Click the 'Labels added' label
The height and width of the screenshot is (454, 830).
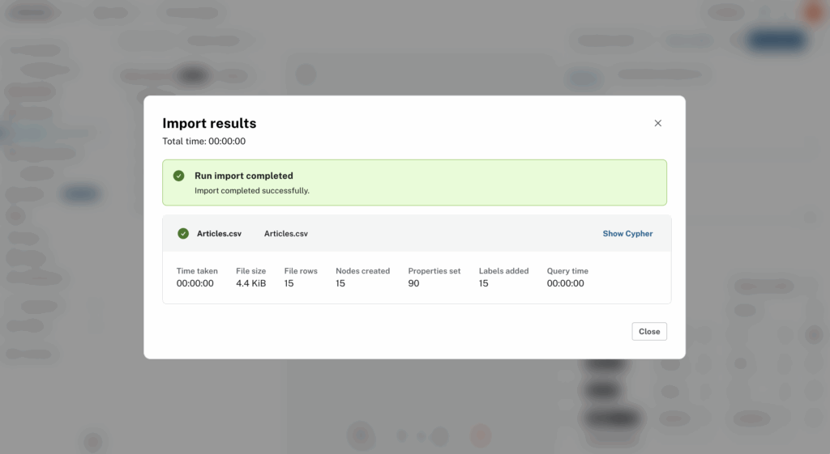point(503,271)
